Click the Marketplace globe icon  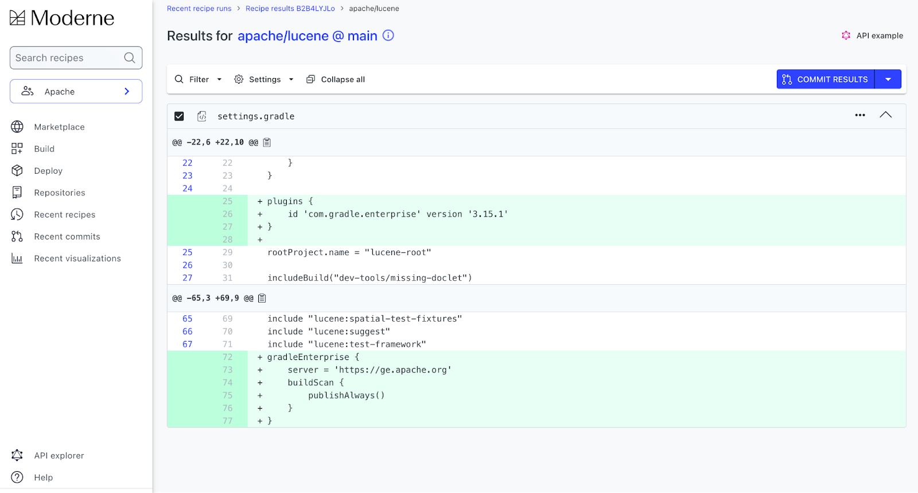17,127
